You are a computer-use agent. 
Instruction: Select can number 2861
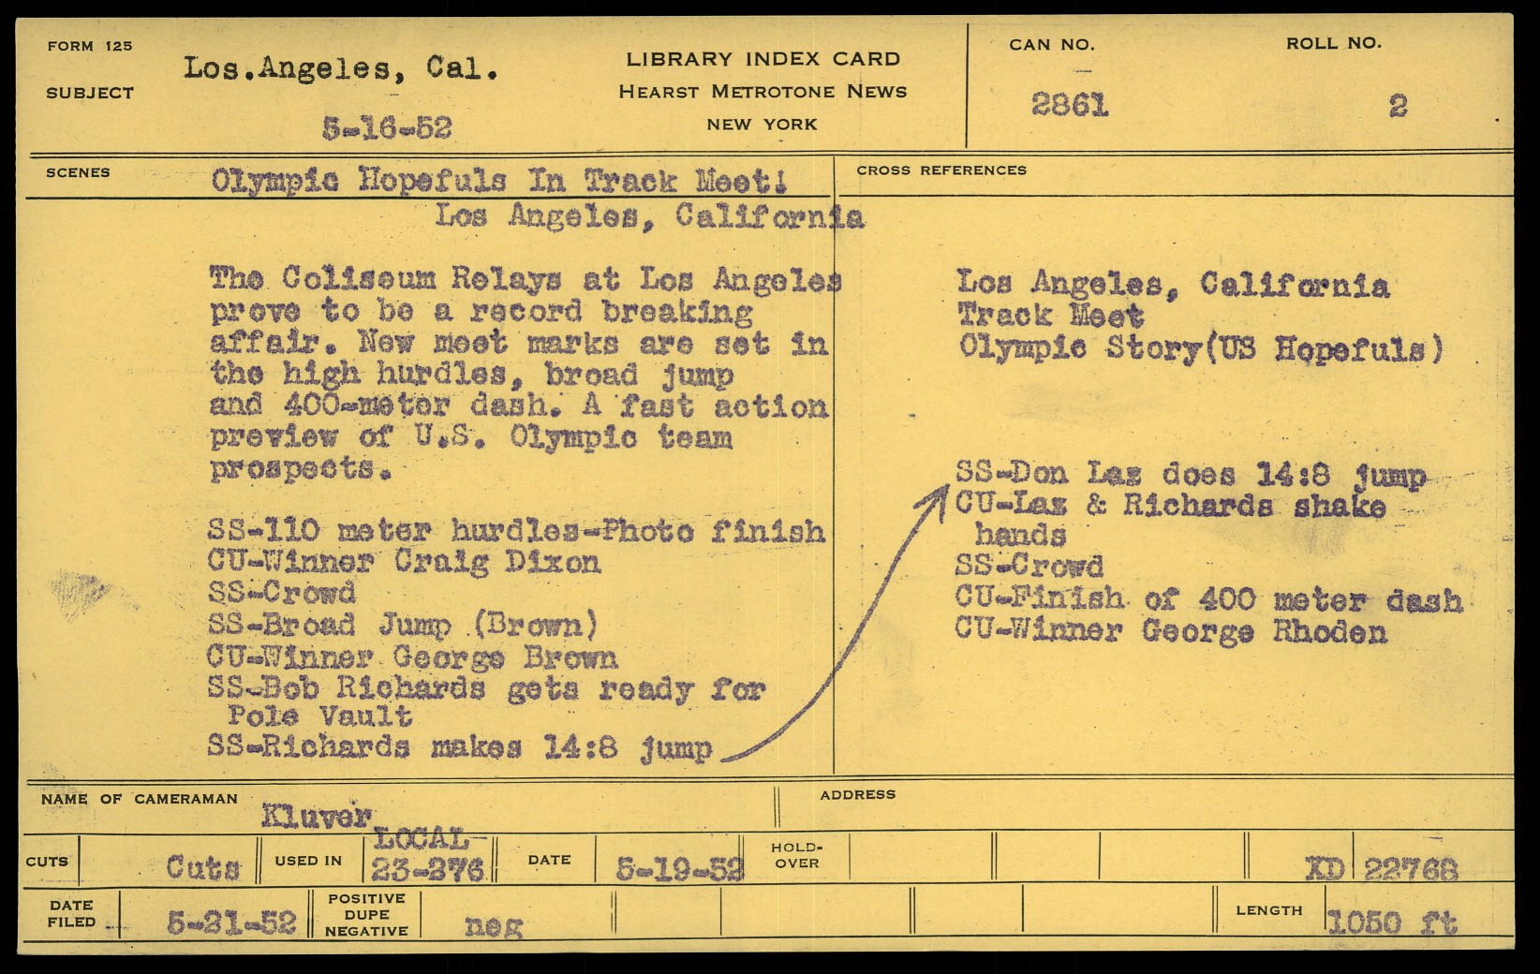pos(1070,105)
